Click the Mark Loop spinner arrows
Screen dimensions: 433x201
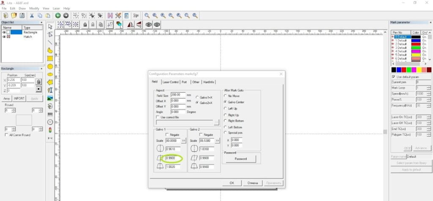click(x=429, y=88)
